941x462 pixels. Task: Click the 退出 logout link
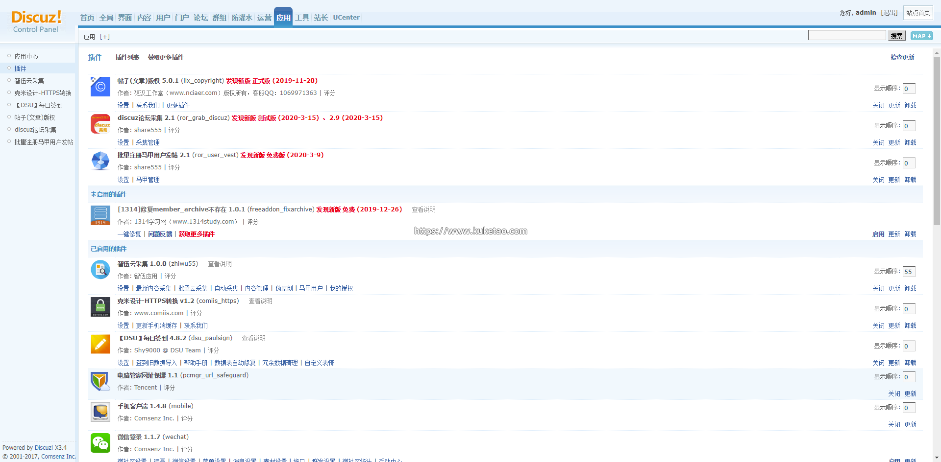point(890,13)
